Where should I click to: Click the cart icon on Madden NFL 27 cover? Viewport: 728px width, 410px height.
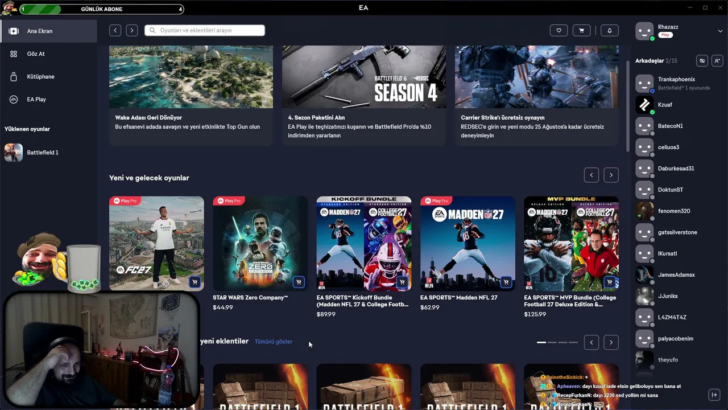click(506, 282)
